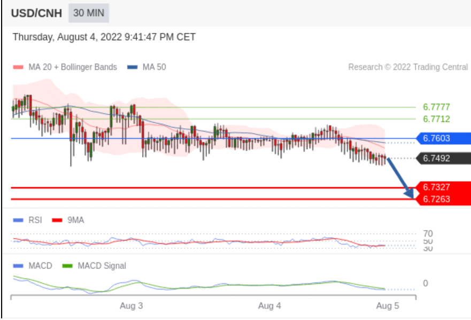The image size is (471, 320).
Task: Click the 6.7263 support price tag
Action: pos(443,199)
